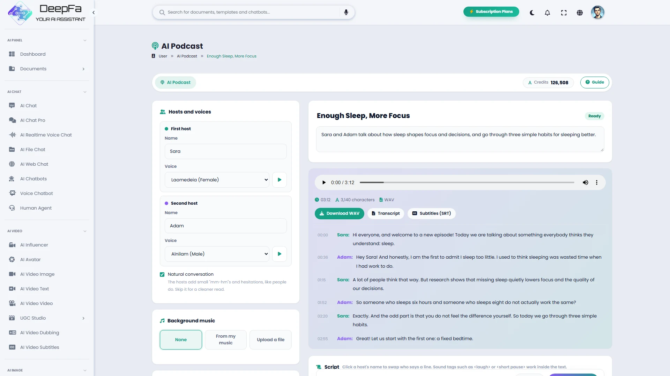
Task: Select Upload a file music option
Action: click(x=270, y=340)
